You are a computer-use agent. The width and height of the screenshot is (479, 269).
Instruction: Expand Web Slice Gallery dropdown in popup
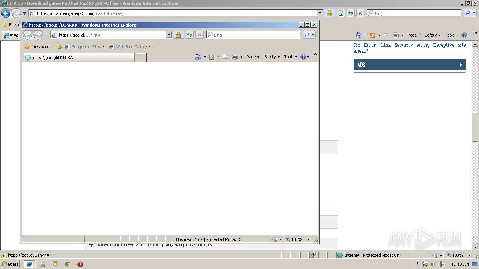pos(150,47)
